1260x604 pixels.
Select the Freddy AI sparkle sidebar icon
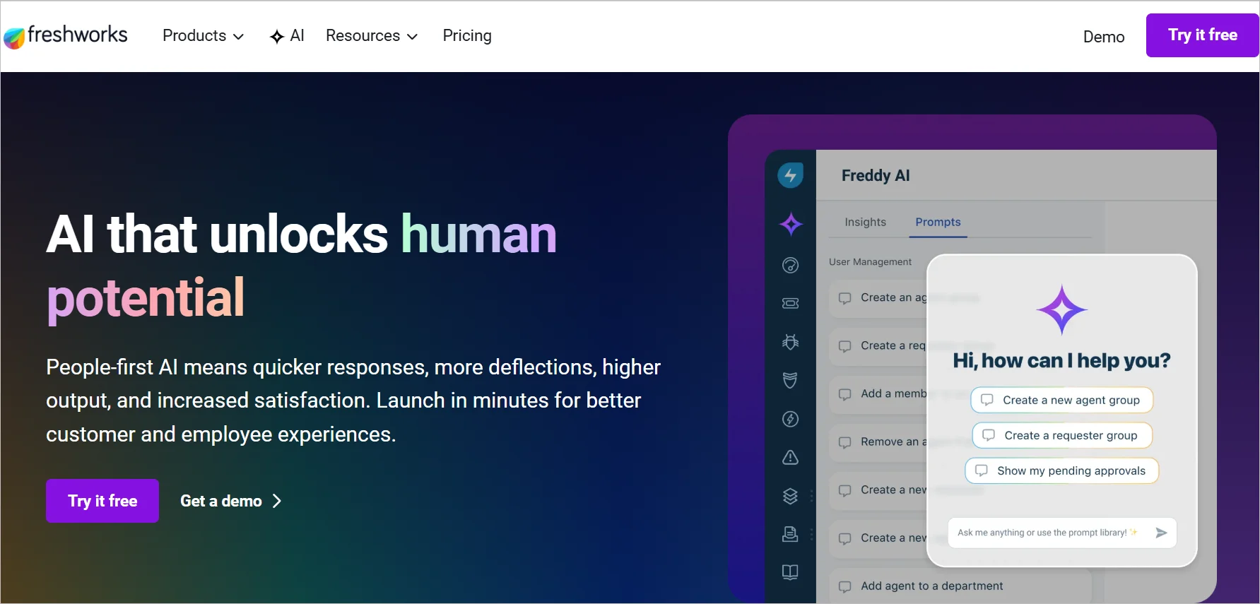point(791,224)
